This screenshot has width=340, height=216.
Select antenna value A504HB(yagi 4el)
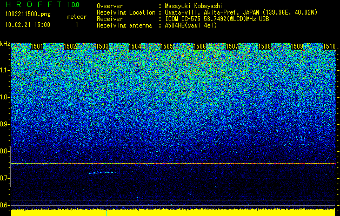[191, 25]
